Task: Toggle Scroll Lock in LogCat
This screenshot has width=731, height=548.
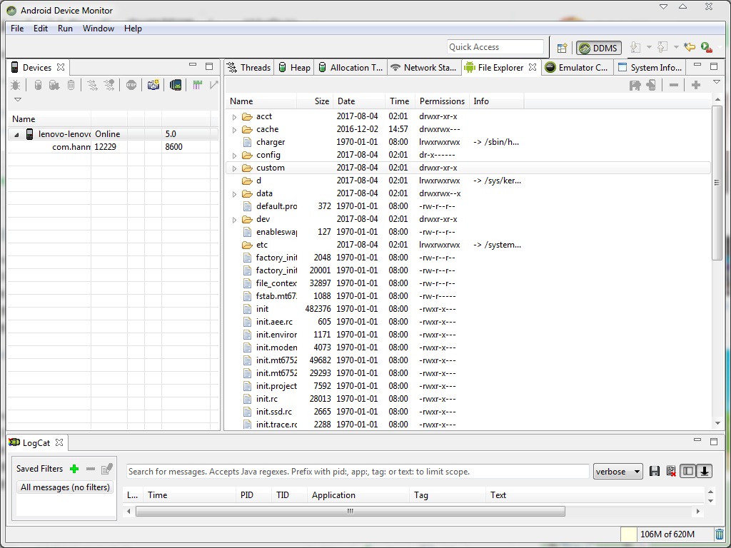Action: pos(705,472)
